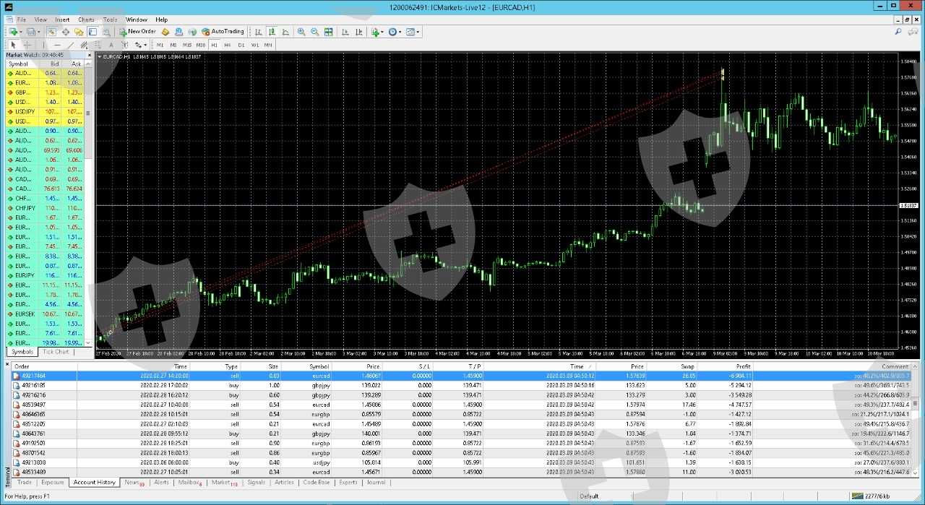Screen dimensions: 925x505
Task: Switch chart to candlesticks mode
Action: coord(272,32)
